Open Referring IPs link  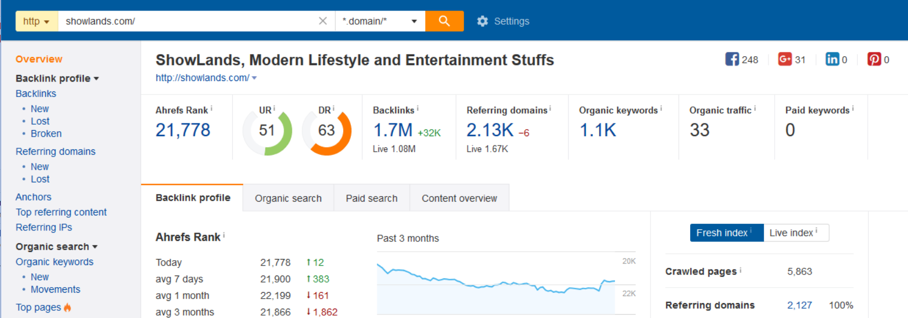tap(44, 227)
